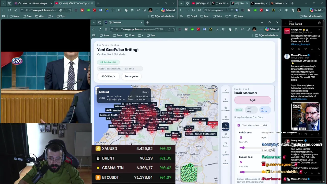Mute the SÖZCÜ TV tab speaker icon
The image size is (327, 184).
click(61, 3)
